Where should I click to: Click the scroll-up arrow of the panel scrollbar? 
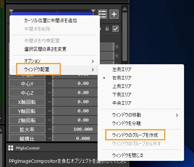tap(125, 9)
